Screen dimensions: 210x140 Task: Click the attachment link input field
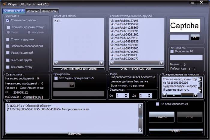pyautogui.click(x=79, y=94)
